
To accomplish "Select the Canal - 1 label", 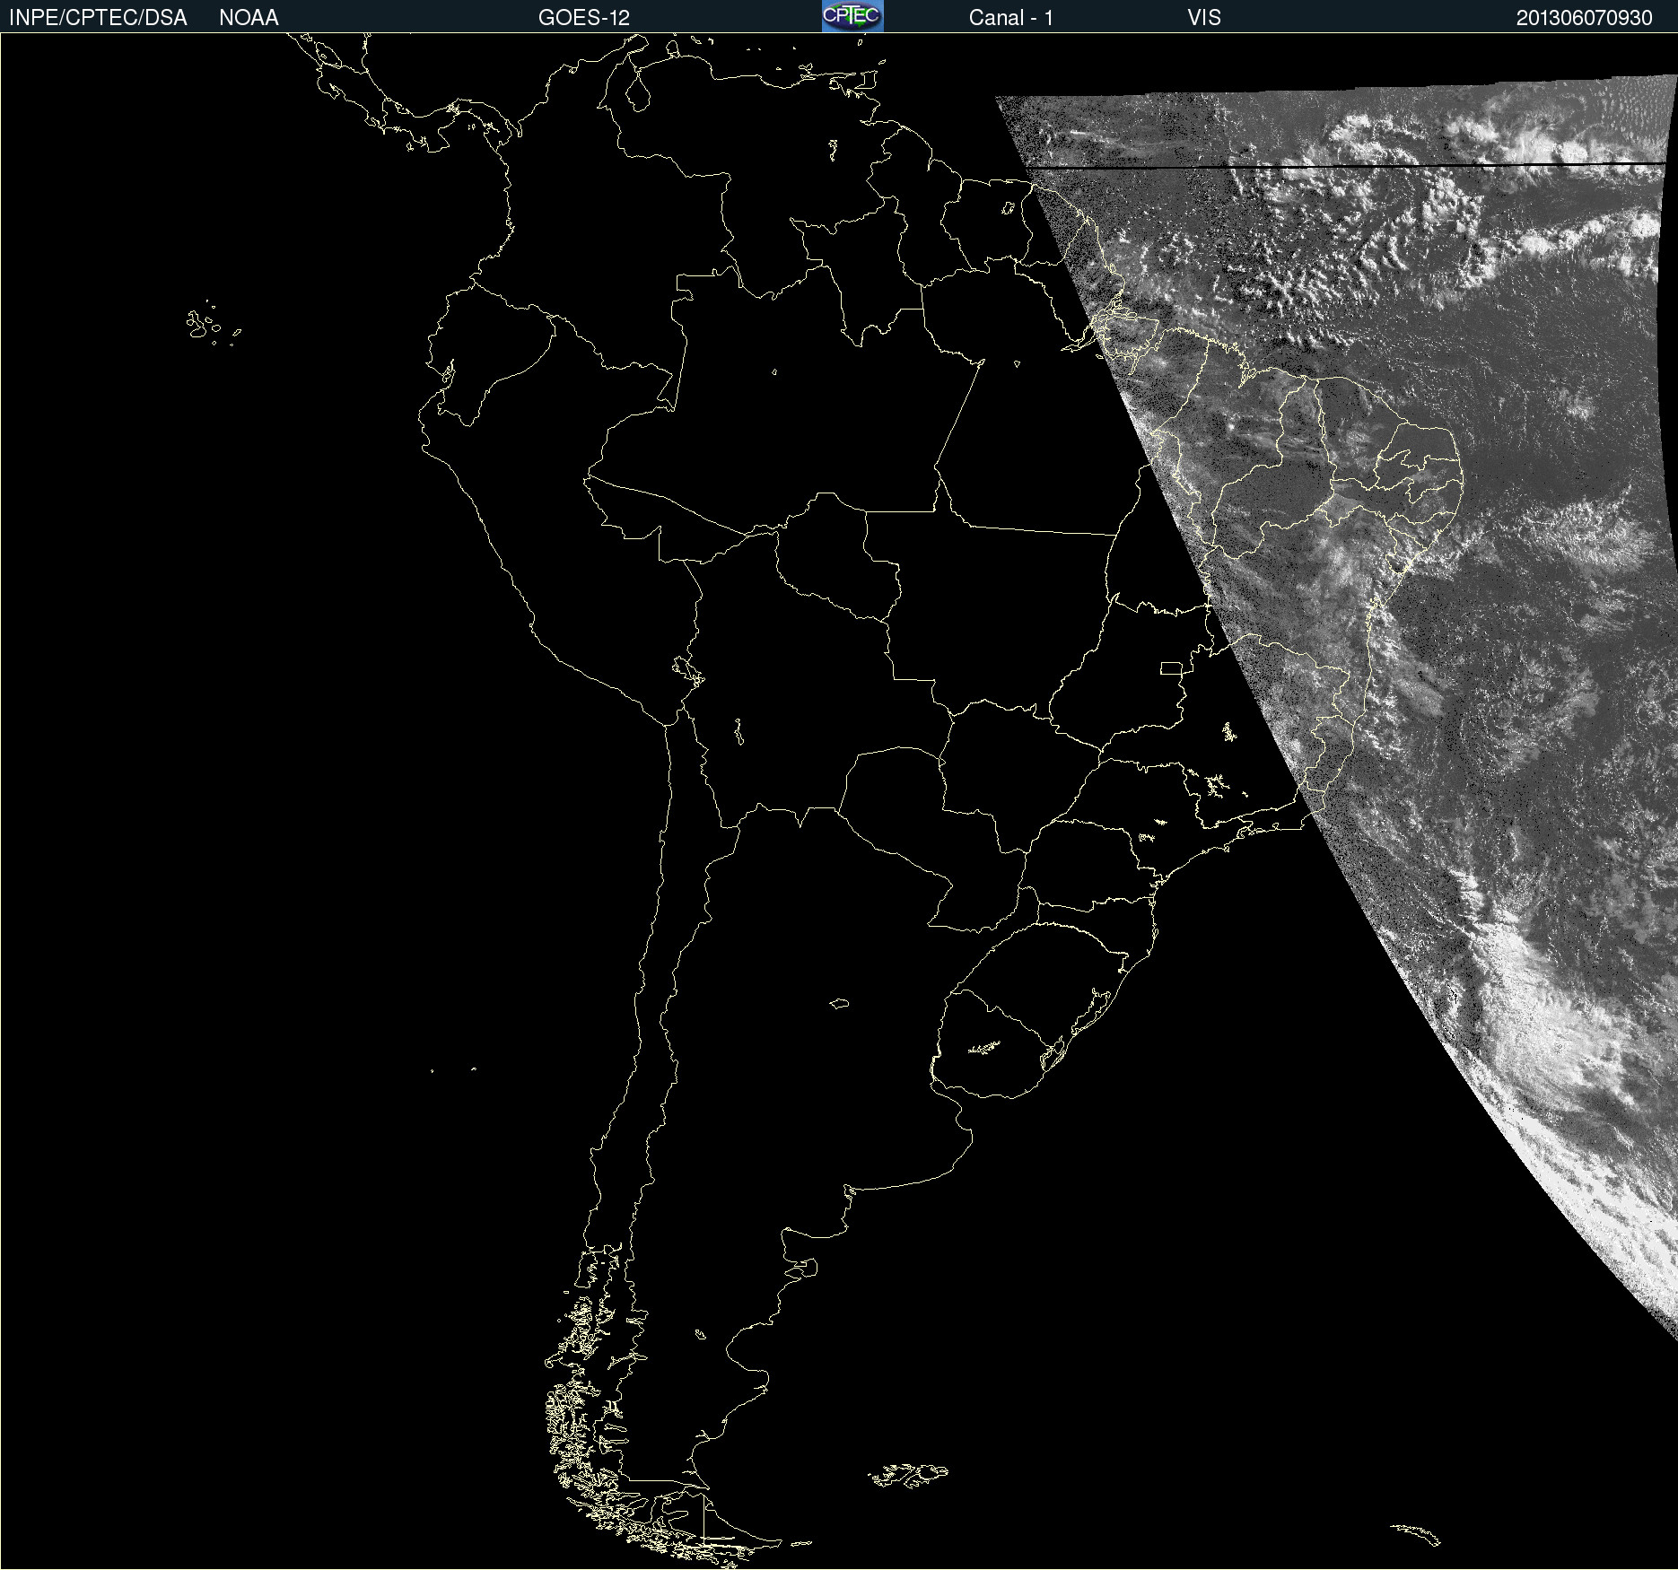I will tap(1011, 18).
